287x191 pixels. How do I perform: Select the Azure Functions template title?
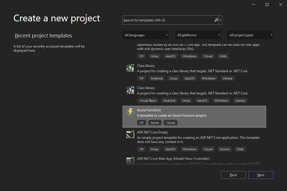pyautogui.click(x=149, y=110)
